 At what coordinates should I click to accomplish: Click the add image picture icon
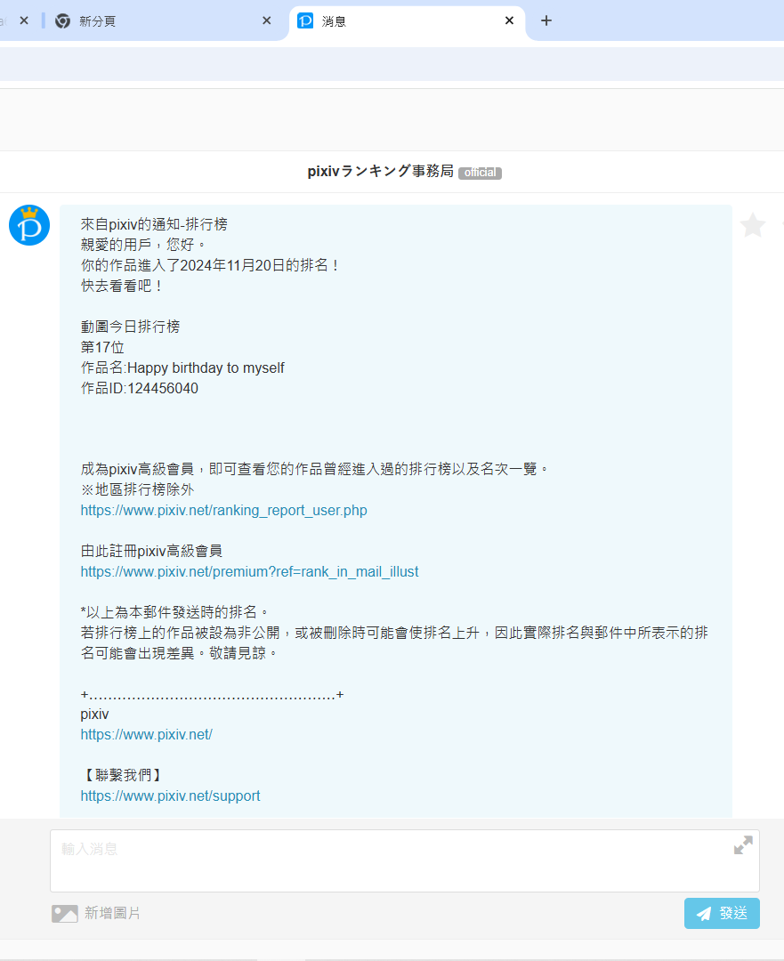point(64,913)
